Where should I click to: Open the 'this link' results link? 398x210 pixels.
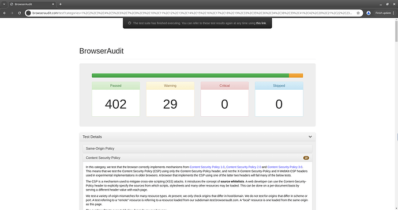(261, 23)
